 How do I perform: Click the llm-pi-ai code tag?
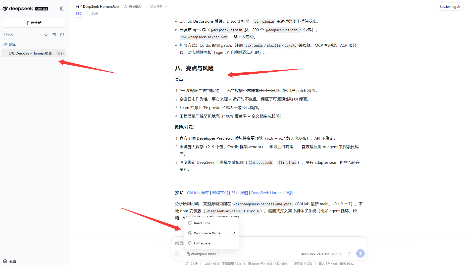click(x=287, y=163)
